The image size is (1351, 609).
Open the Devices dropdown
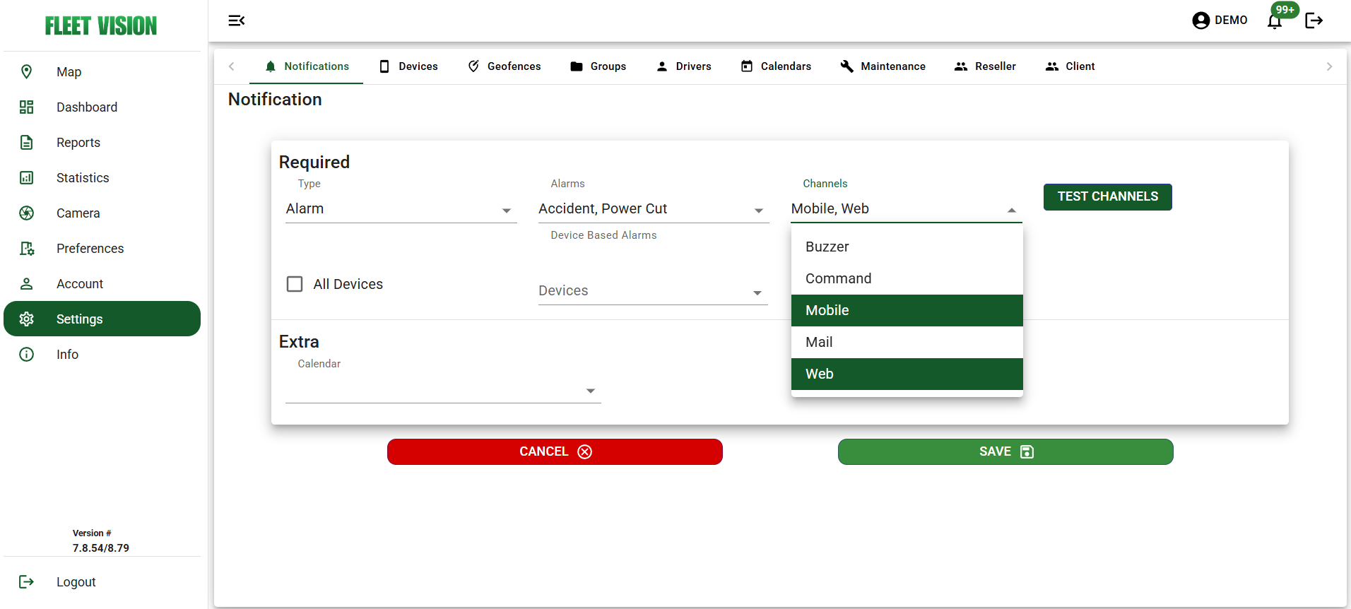tap(653, 291)
